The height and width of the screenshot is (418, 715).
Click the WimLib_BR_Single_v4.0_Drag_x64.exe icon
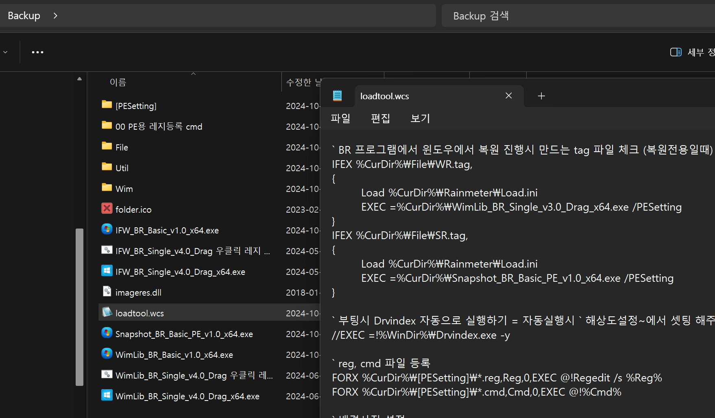click(107, 395)
